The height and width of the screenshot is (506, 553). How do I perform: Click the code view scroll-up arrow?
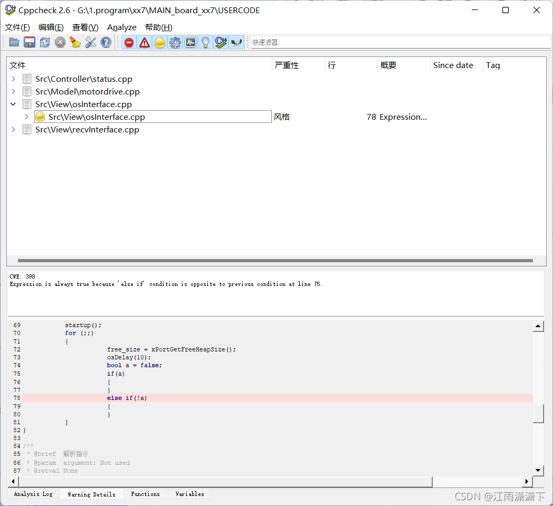[538, 326]
